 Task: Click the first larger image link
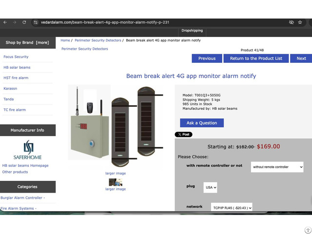(x=116, y=174)
